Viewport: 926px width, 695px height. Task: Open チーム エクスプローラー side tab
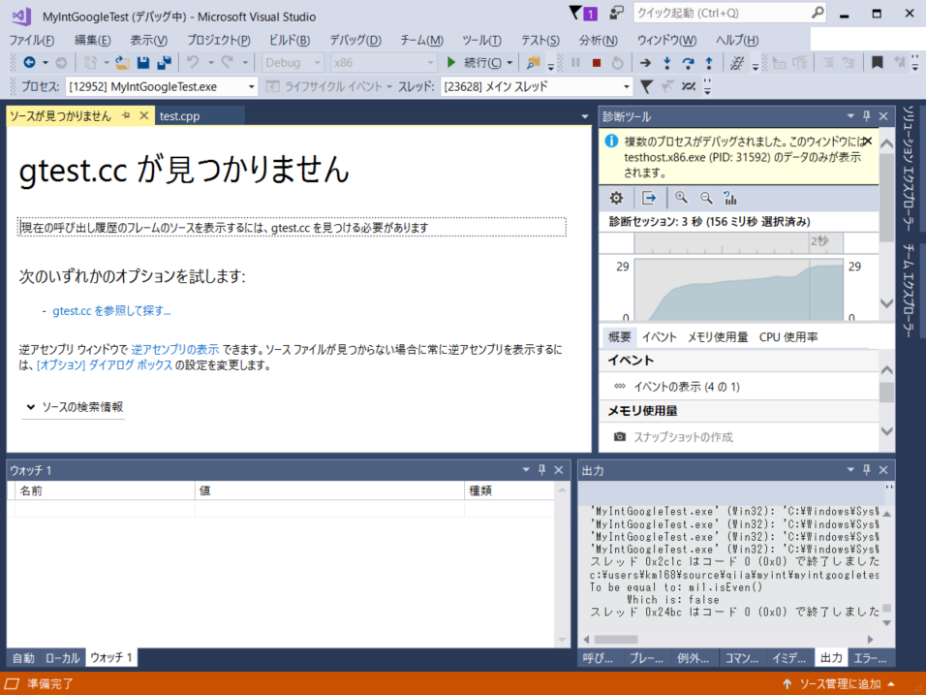pyautogui.click(x=910, y=291)
